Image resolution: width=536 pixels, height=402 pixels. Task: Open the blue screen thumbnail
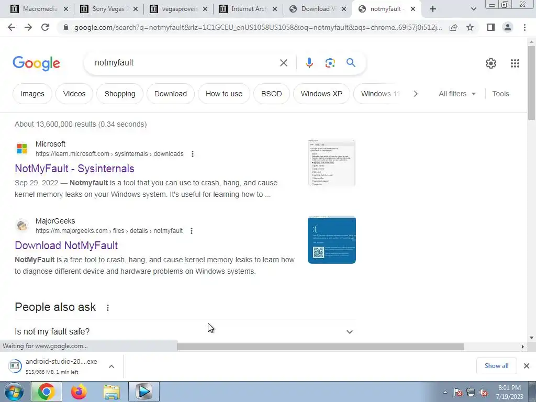click(331, 240)
